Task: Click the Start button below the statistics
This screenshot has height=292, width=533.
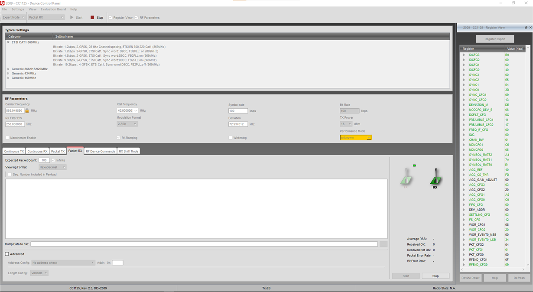Action: coord(406,276)
